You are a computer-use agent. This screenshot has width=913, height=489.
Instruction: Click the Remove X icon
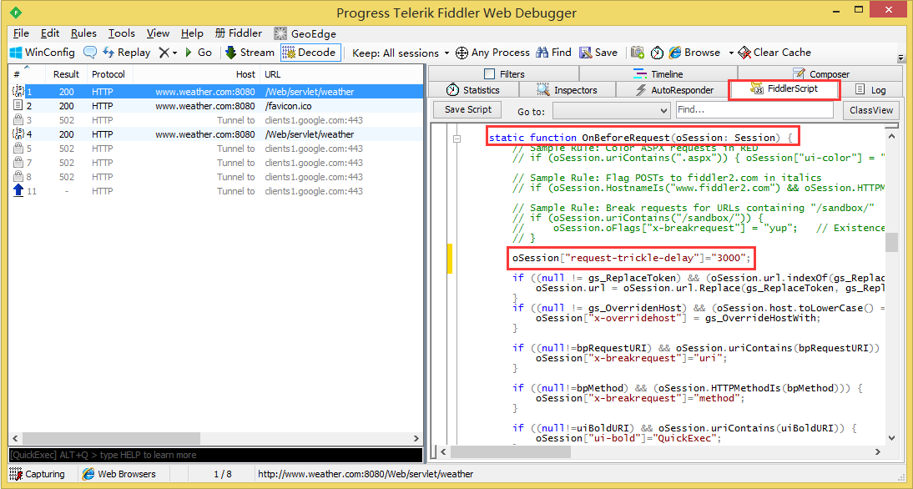(x=164, y=53)
